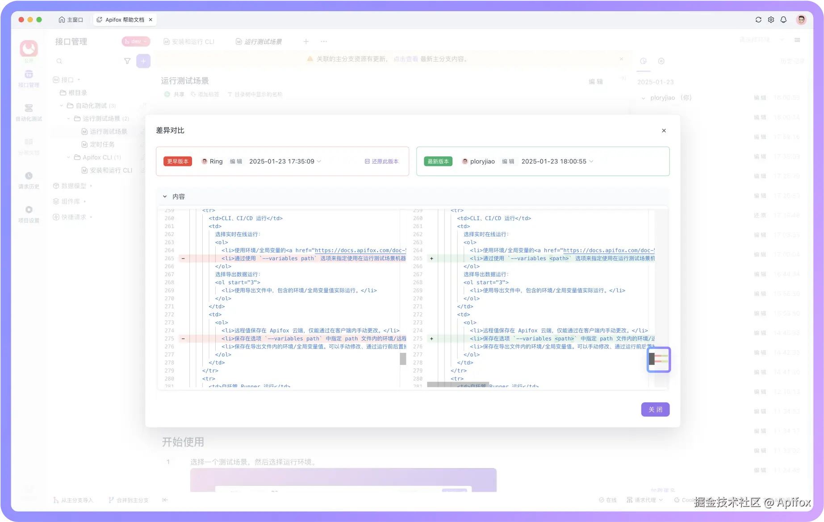Screen dimensions: 824x522
Task: Click the filter funnel icon
Action: 127,61
